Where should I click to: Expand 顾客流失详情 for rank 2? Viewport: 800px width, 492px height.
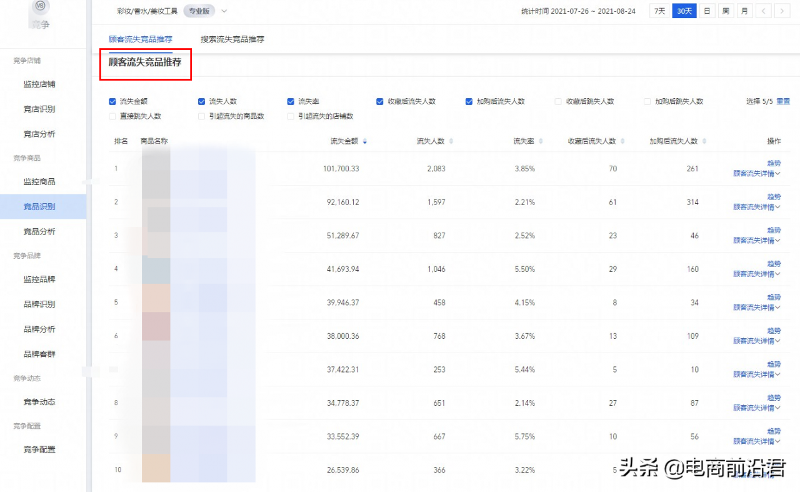point(757,207)
